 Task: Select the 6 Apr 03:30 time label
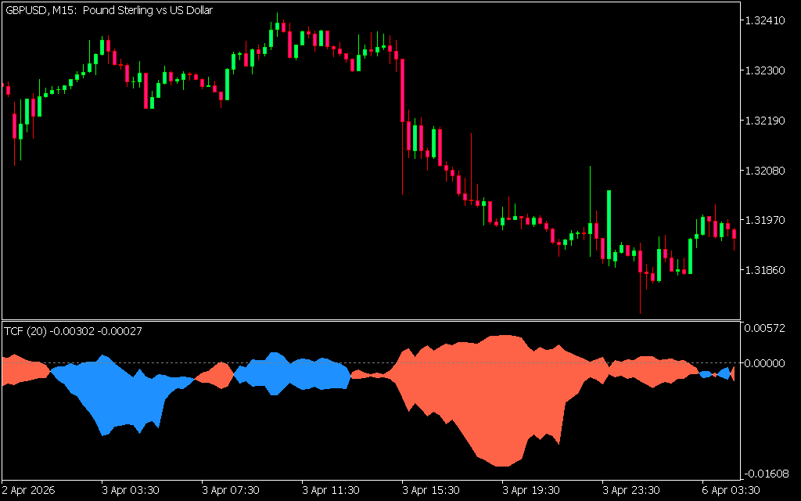(x=731, y=490)
